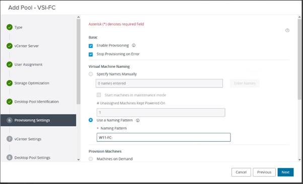Toggle Stop Provisioning on Error checkbox
The image size is (303, 184).
coord(91,54)
